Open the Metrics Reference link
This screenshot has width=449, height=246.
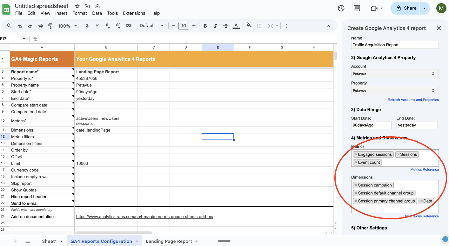click(425, 170)
